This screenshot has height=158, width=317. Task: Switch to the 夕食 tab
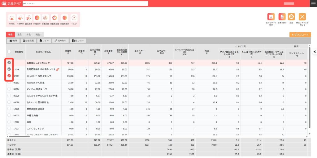pyautogui.click(x=28, y=34)
